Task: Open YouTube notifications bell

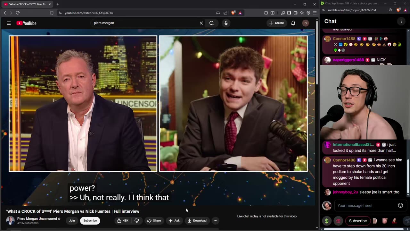Action: 293,23
